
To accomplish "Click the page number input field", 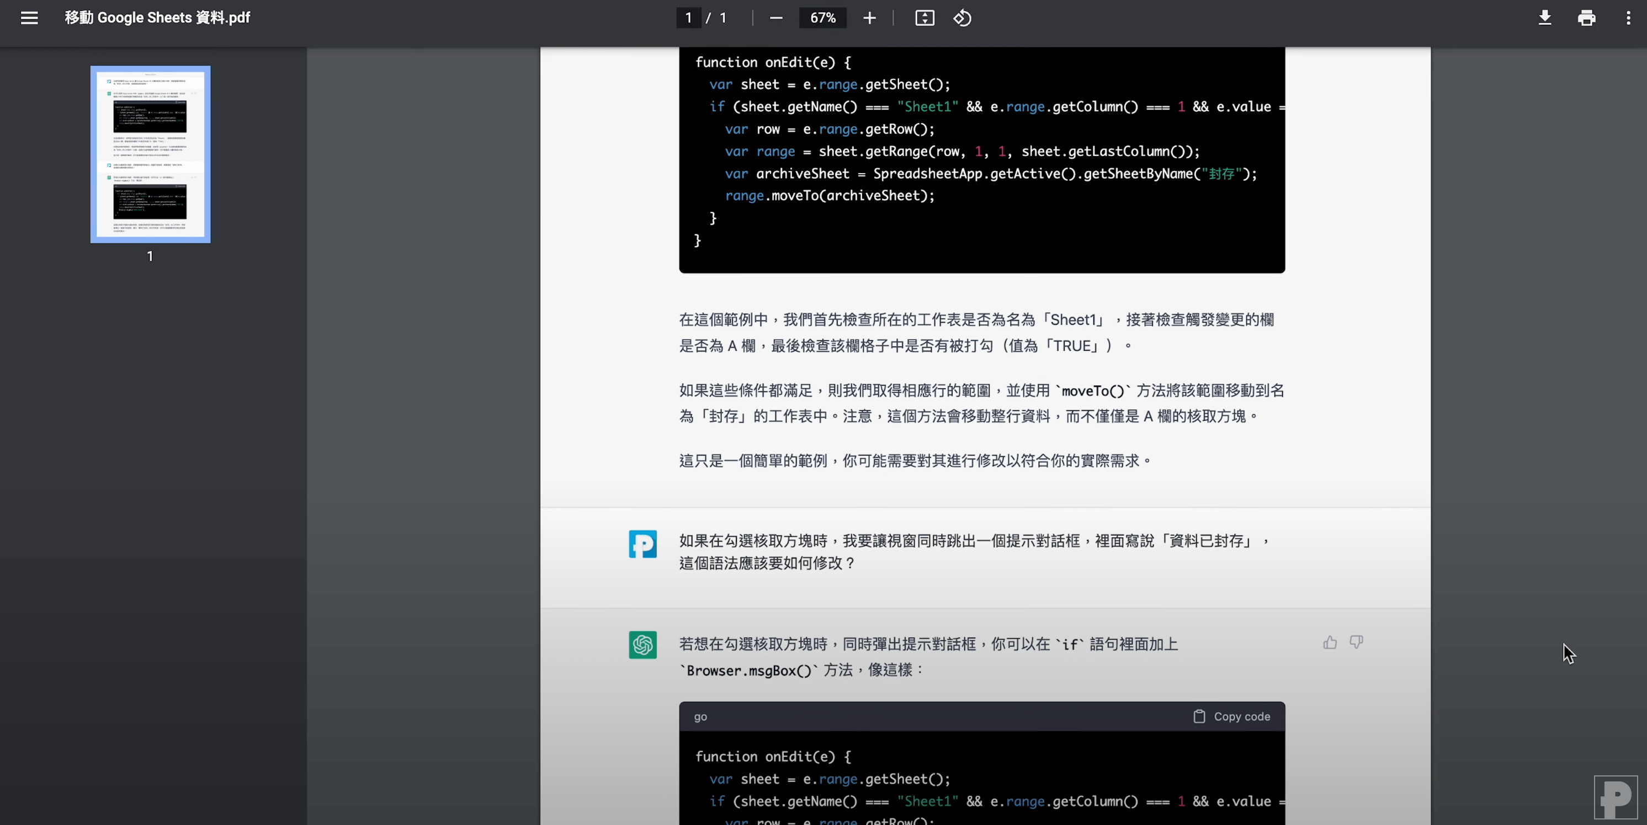I will pos(689,18).
